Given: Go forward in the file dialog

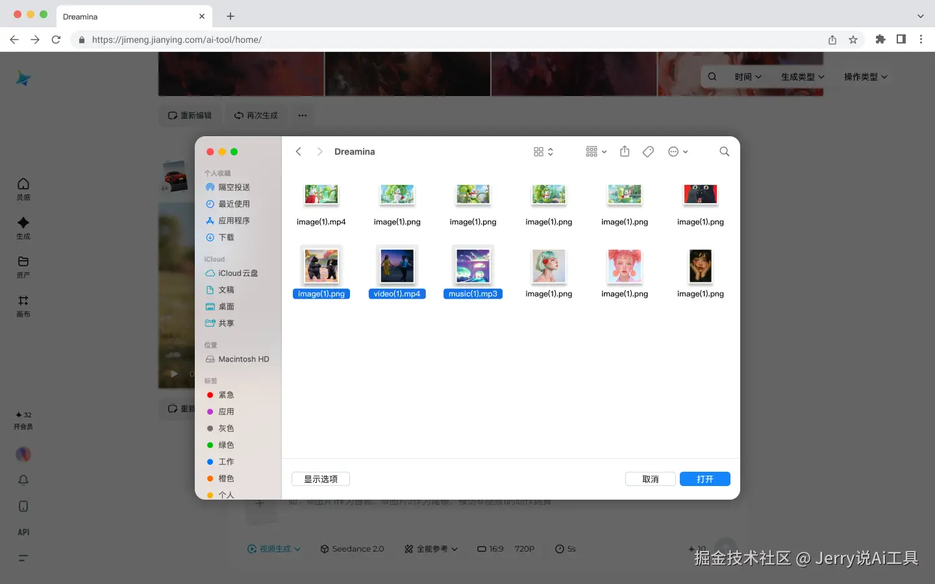Looking at the screenshot, I should 319,152.
